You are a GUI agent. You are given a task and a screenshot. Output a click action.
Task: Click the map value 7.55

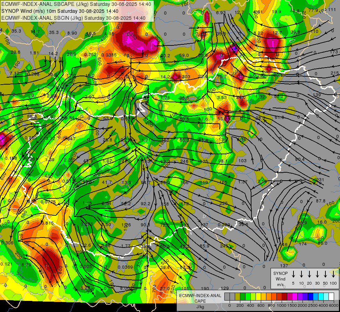(x=262, y=181)
